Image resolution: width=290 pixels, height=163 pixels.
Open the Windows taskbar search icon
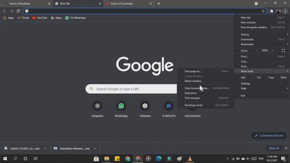pyautogui.click(x=15, y=158)
